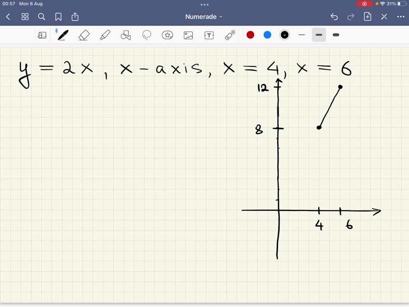Select the Pen tool

(62, 35)
